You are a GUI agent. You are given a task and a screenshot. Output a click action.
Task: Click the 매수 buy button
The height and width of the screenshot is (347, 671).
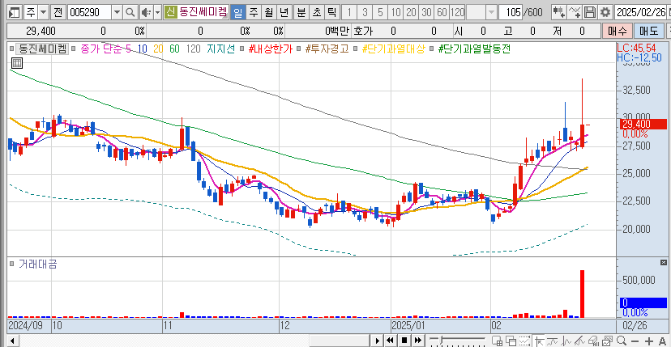617,31
